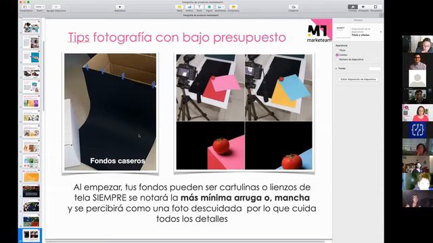Screen dimensions: 433x243
Task: Click the Colaborar toolbar icon
Action: pos(293,7)
